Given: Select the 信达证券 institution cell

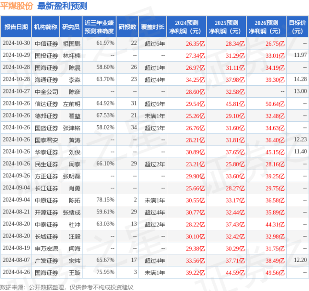Looking at the screenshot, I should (x=46, y=104).
